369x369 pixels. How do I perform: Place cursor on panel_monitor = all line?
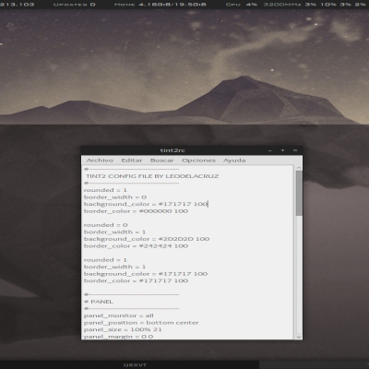pos(119,315)
